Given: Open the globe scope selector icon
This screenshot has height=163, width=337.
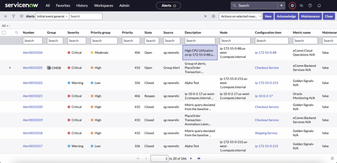Looking at the screenshot, I should coord(292,6).
